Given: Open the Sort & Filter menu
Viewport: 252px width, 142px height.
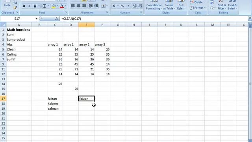Looking at the screenshot, I should point(222,5).
